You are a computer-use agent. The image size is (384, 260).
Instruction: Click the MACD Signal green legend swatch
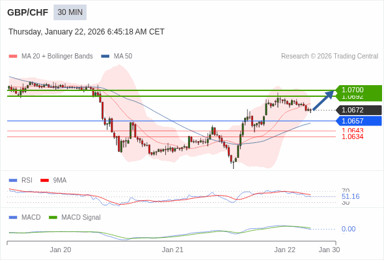[53, 218]
